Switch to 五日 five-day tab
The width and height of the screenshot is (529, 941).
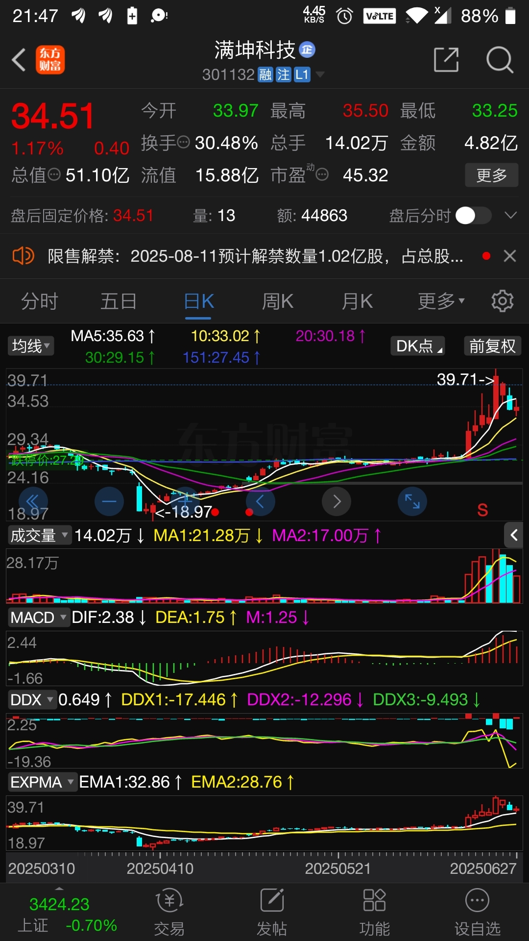click(x=119, y=301)
